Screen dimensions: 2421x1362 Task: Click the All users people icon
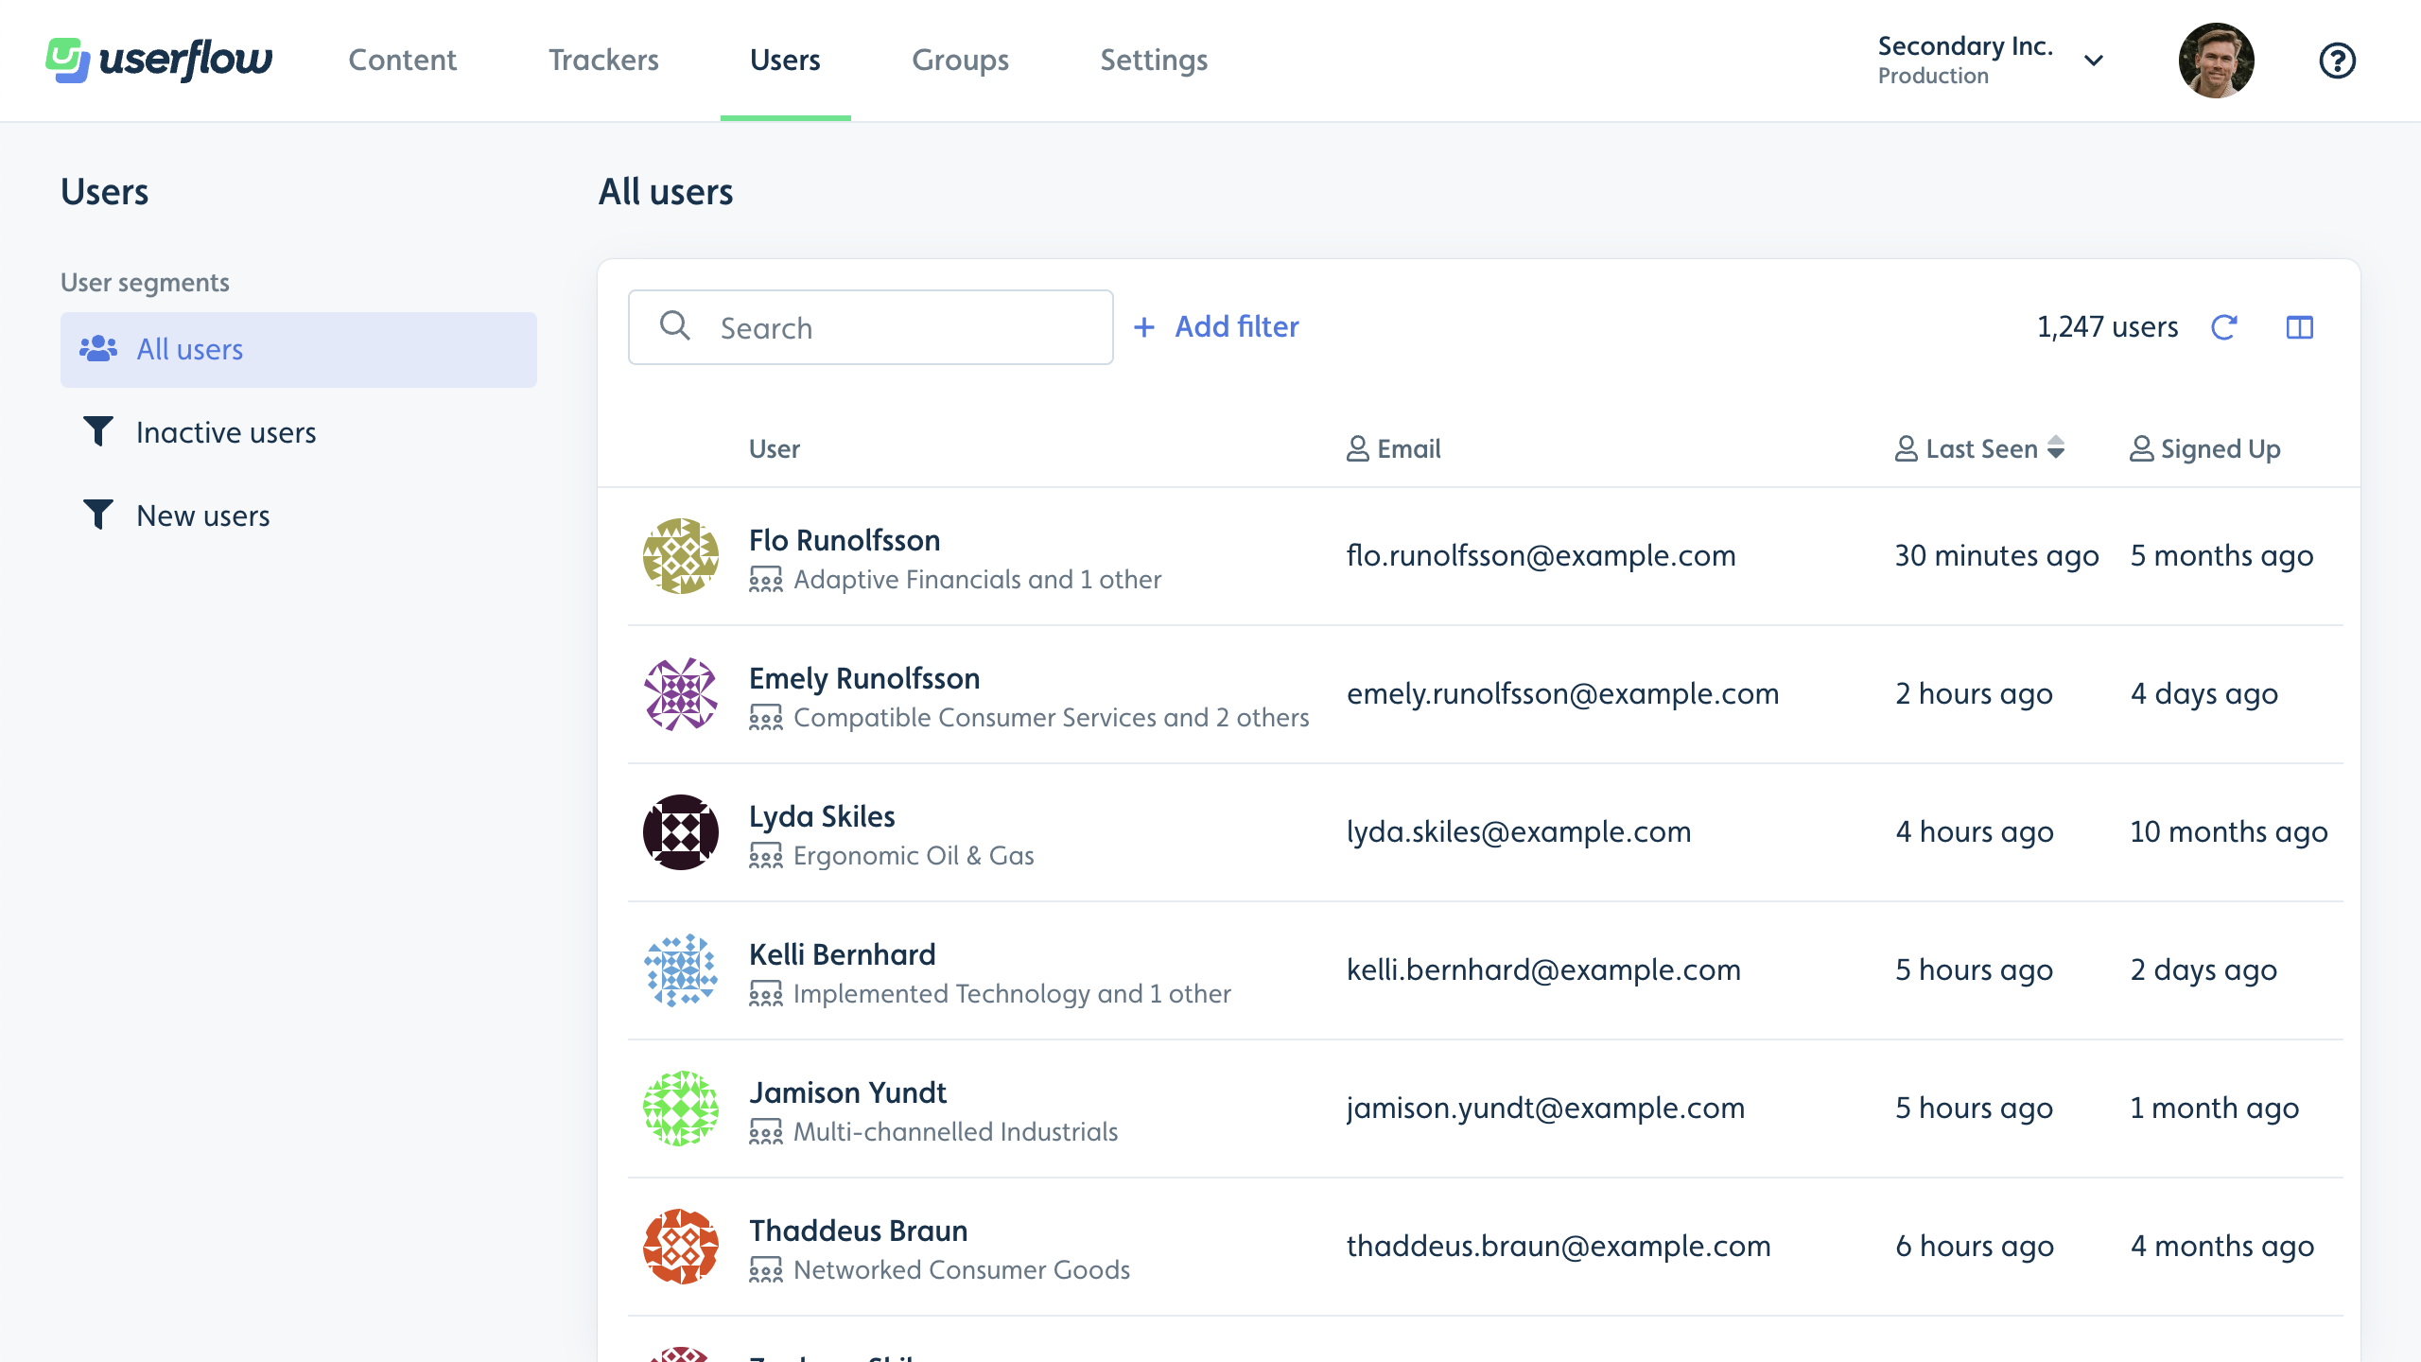(x=98, y=349)
